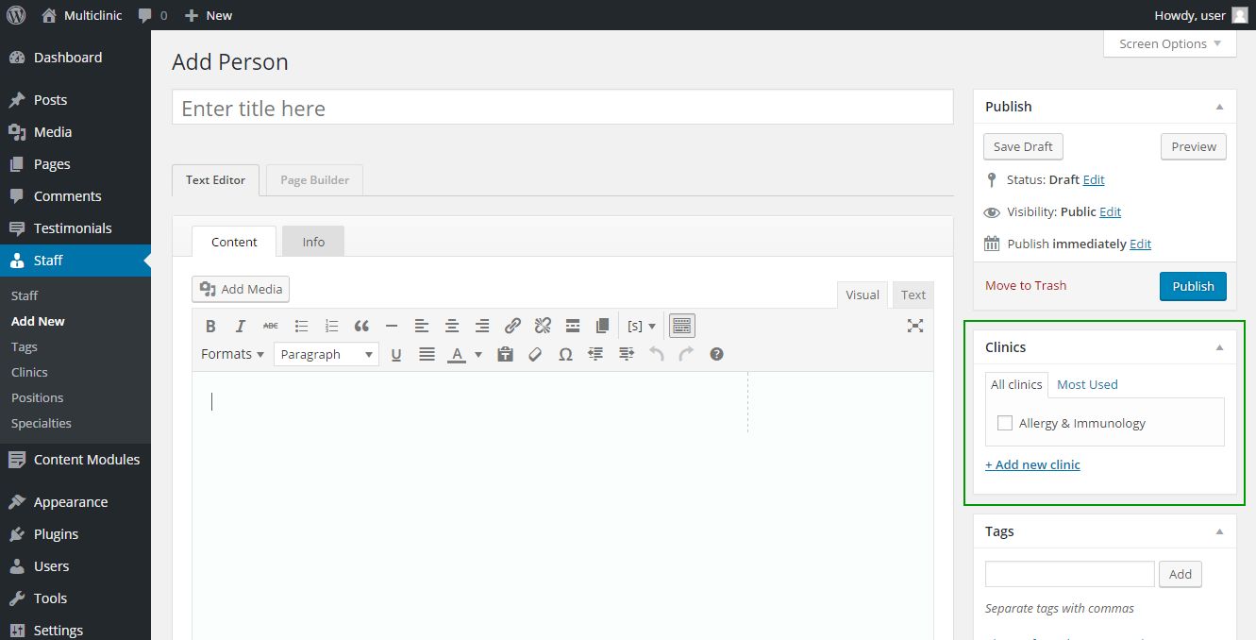Edit the Public visibility setting
This screenshot has width=1256, height=640.
[x=1111, y=211]
